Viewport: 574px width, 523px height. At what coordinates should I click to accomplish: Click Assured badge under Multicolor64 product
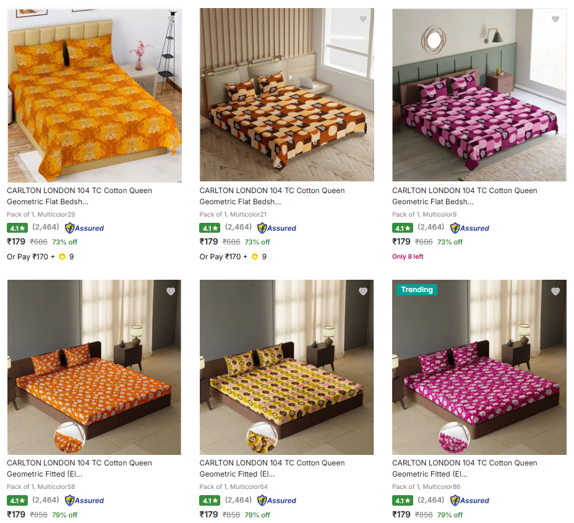tap(277, 500)
